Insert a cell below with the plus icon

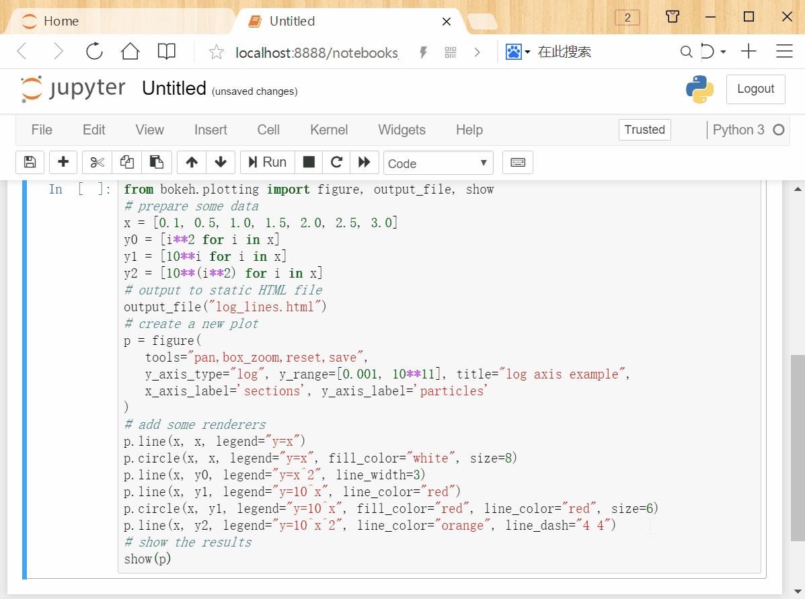[63, 163]
